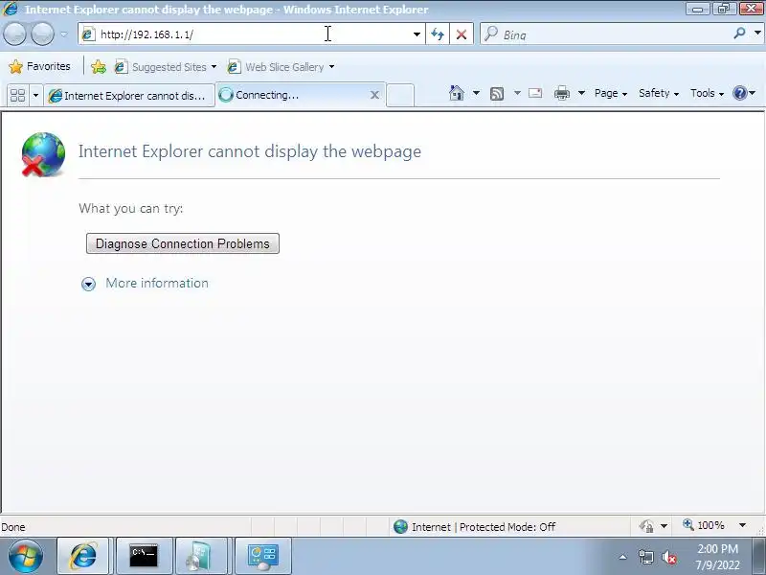This screenshot has width=766, height=575.
Task: Click the muted volume tray icon
Action: coord(669,558)
